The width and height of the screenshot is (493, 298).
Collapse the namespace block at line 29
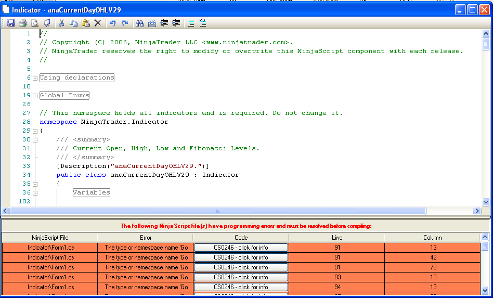tap(35, 131)
